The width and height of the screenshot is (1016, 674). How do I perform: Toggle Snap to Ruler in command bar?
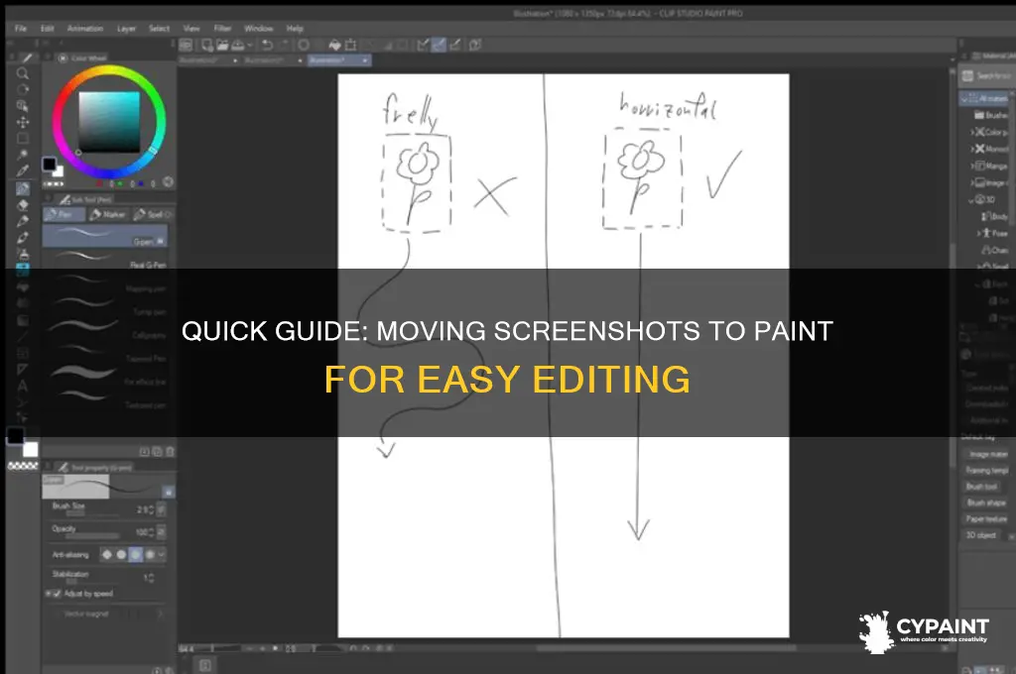pos(423,45)
